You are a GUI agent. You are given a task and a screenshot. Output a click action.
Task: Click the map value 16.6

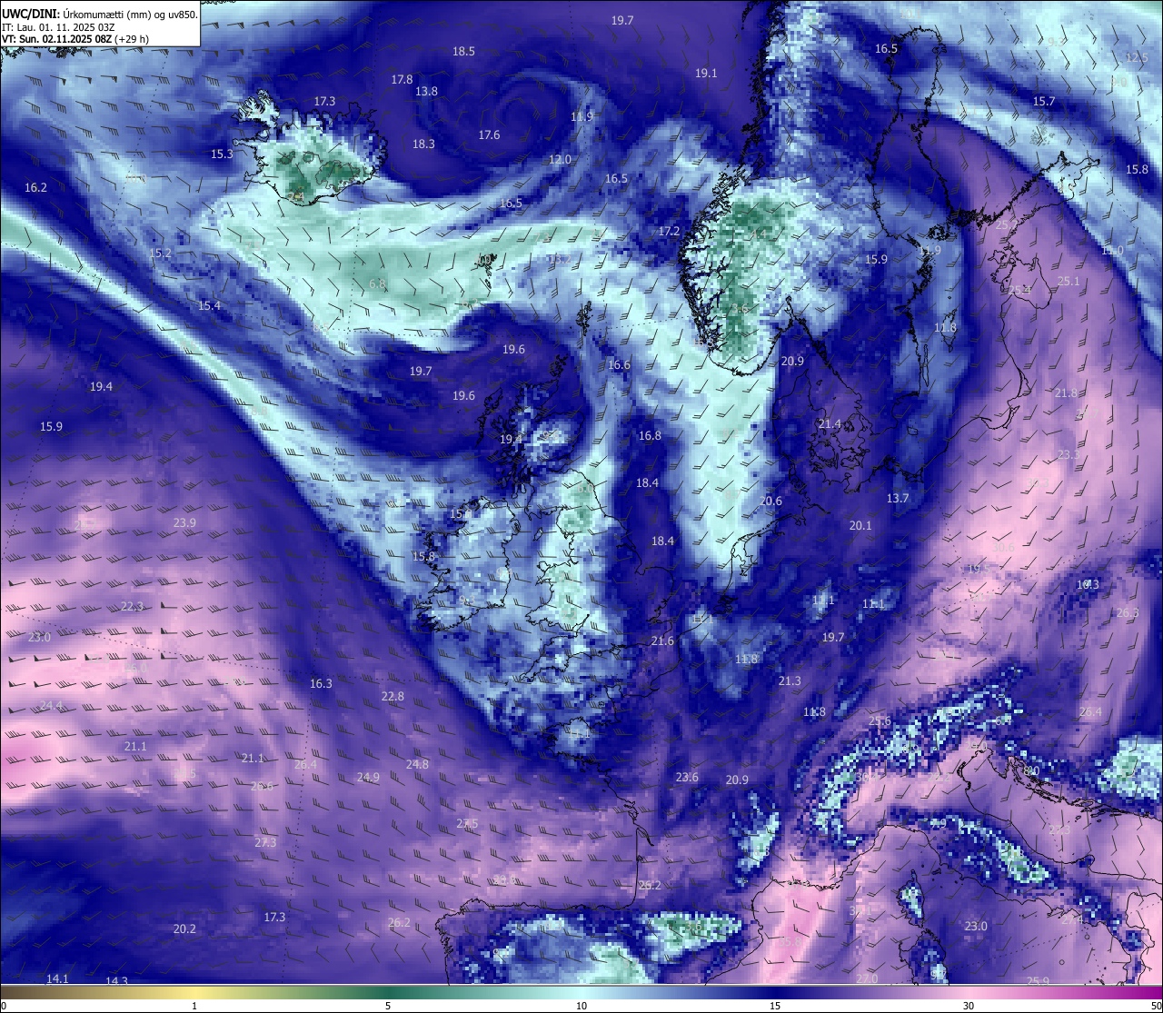coord(619,365)
